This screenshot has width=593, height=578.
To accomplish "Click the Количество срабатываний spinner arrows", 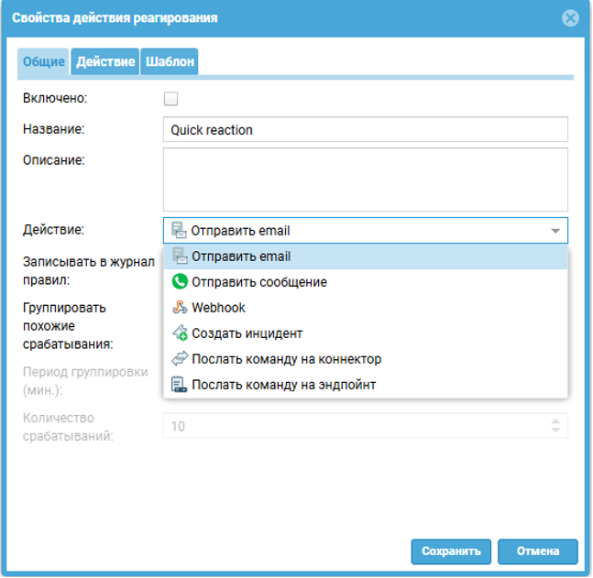I will coord(555,426).
